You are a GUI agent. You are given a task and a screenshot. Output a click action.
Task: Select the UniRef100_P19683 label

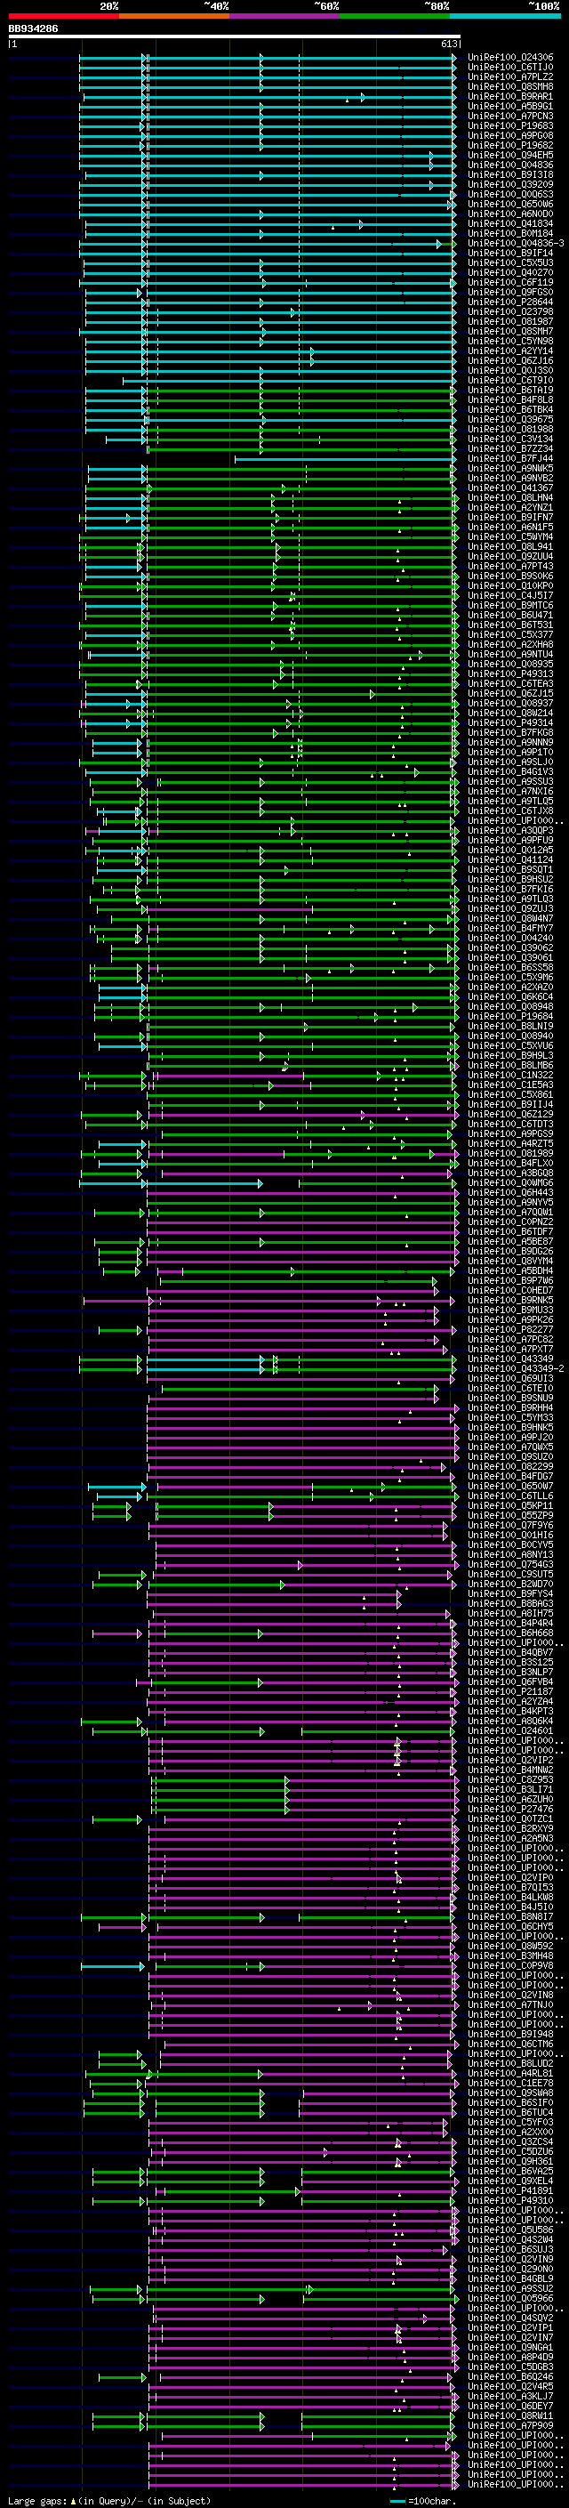(510, 125)
